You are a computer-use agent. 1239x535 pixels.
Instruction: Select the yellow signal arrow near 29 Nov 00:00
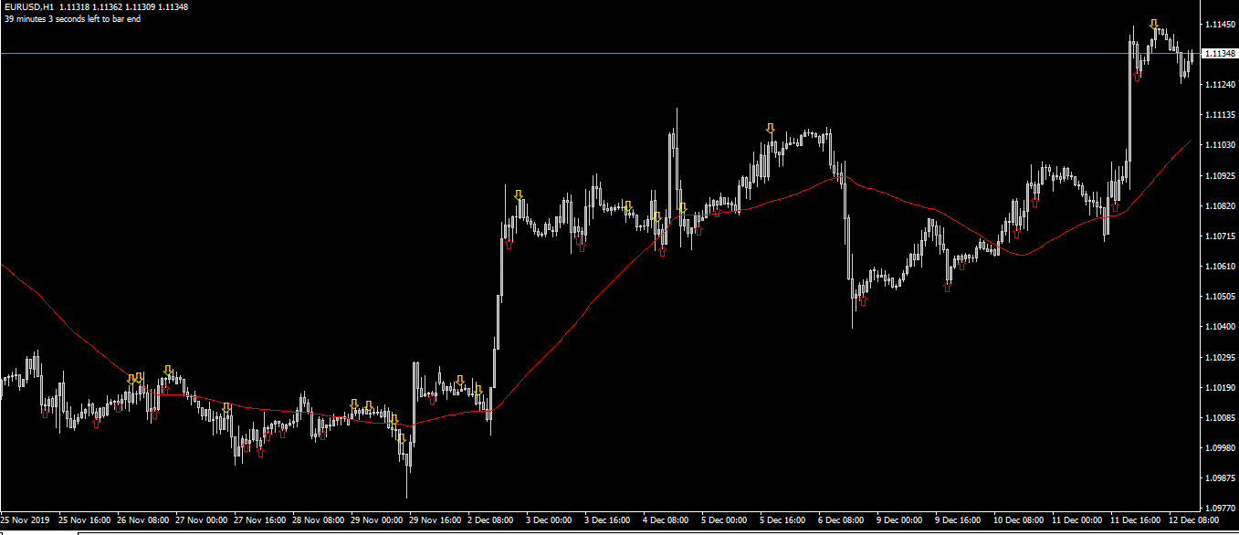tap(354, 404)
